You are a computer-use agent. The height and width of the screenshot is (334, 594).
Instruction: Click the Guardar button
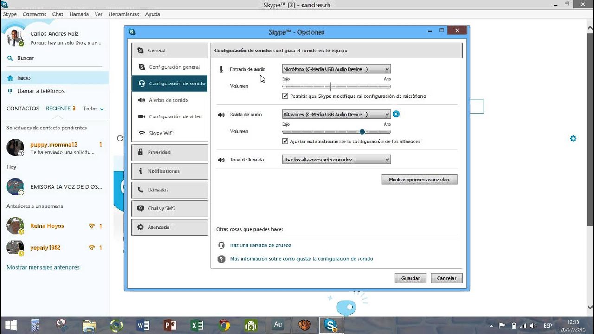411,278
